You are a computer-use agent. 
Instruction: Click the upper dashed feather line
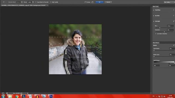click(x=75, y=37)
